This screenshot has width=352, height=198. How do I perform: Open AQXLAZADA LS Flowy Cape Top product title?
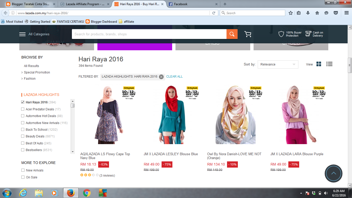pos(105,156)
